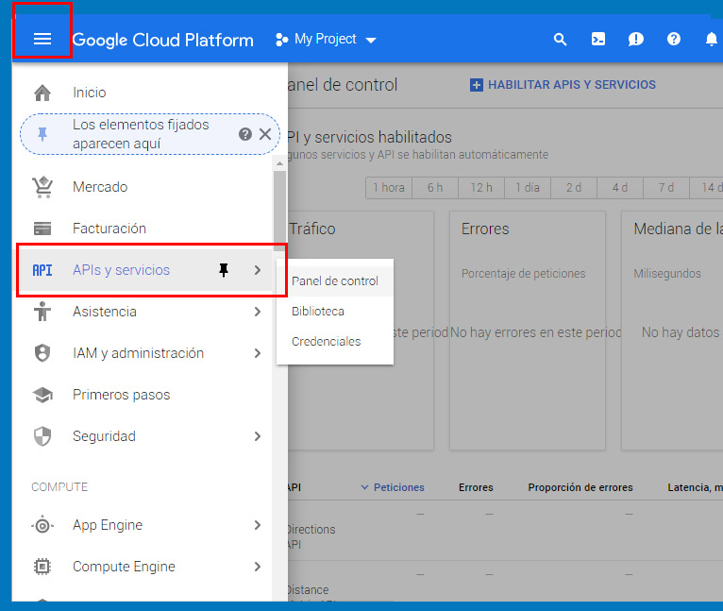This screenshot has height=611, width=723.
Task: Select Credenciales submenu item
Action: (x=335, y=342)
